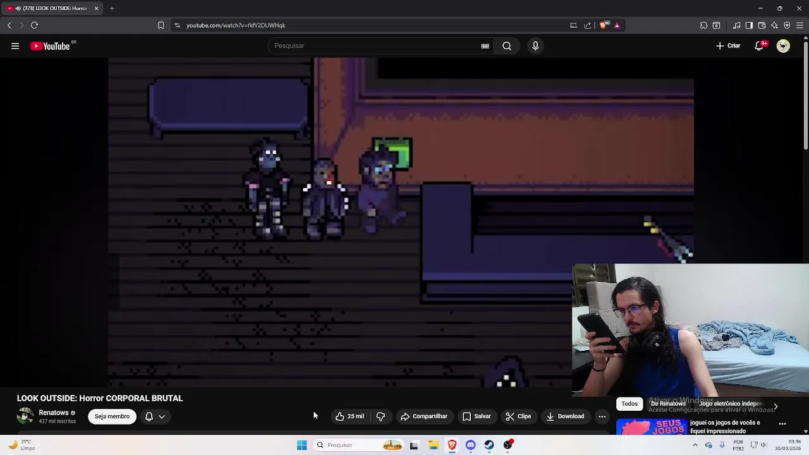Image resolution: width=809 pixels, height=455 pixels.
Task: Start voice search with the microphone
Action: pos(535,45)
